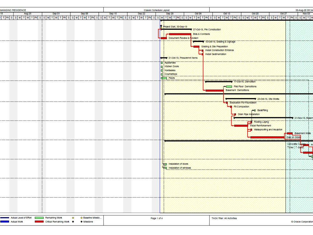Click the Actual Level of Effort legend swatch
The image size is (313, 235).
(x=5, y=218)
